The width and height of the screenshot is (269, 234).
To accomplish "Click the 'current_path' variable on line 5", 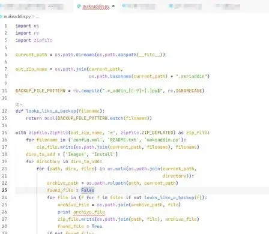I will [31, 55].
